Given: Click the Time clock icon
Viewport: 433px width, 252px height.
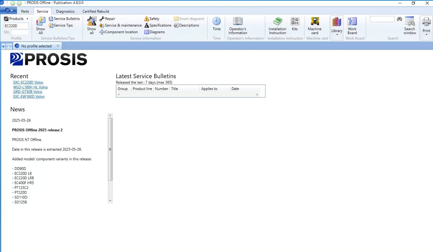Looking at the screenshot, I should click(x=217, y=21).
